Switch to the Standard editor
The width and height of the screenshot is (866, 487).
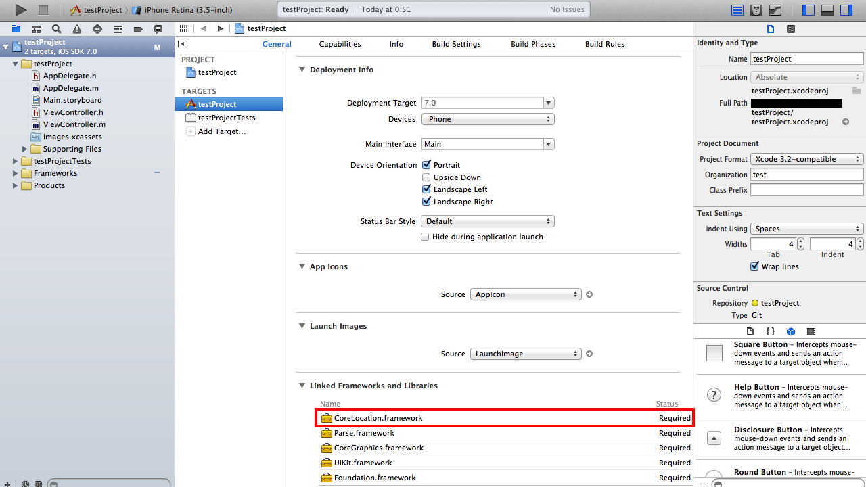pyautogui.click(x=737, y=10)
